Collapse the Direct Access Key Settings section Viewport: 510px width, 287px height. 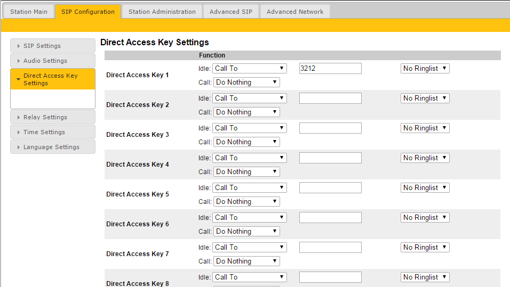click(x=52, y=79)
